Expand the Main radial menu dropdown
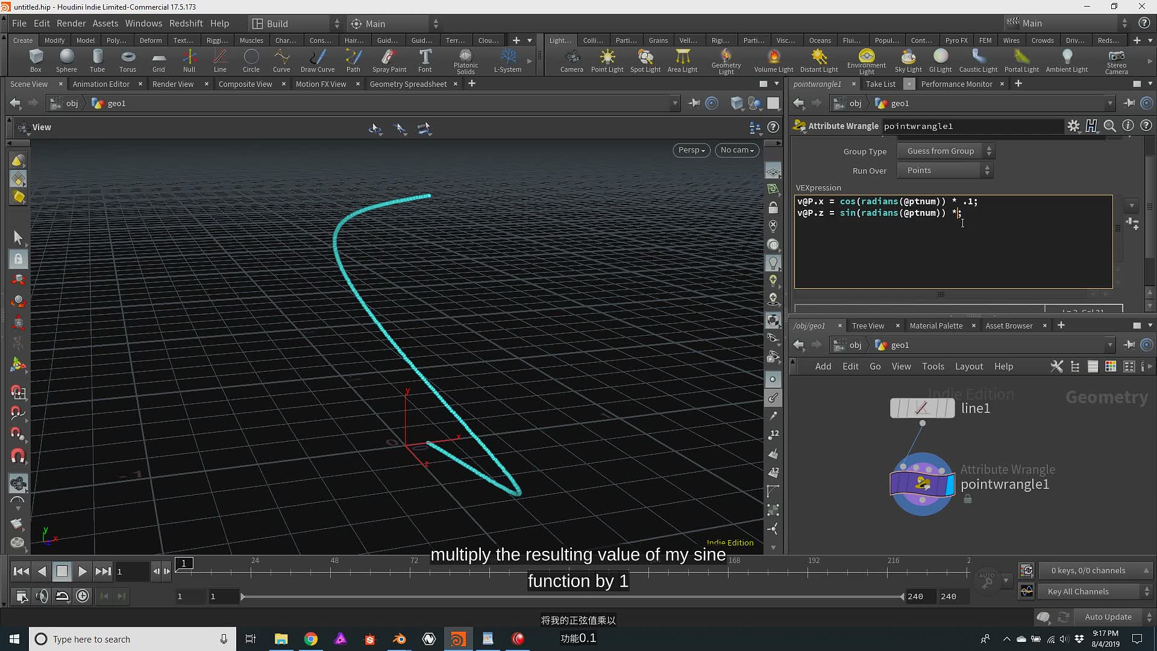The image size is (1157, 651). (x=395, y=24)
